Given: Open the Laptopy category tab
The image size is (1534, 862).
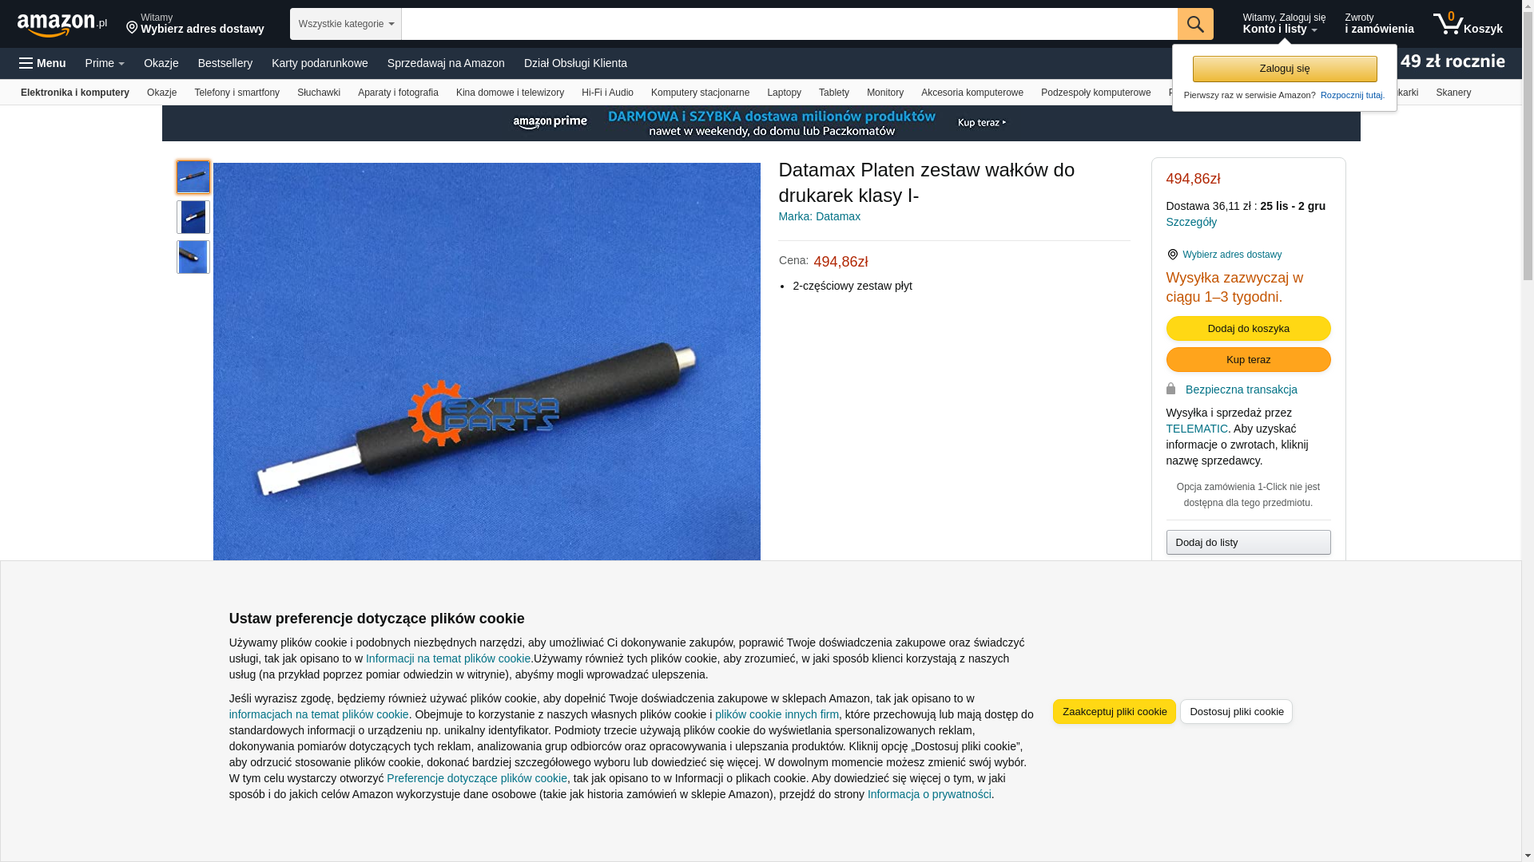Looking at the screenshot, I should [x=784, y=93].
